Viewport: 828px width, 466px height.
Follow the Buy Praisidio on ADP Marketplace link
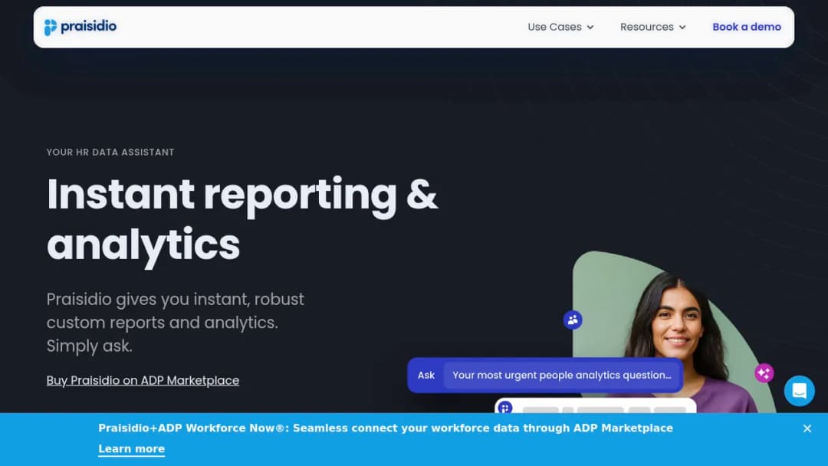[x=143, y=380]
